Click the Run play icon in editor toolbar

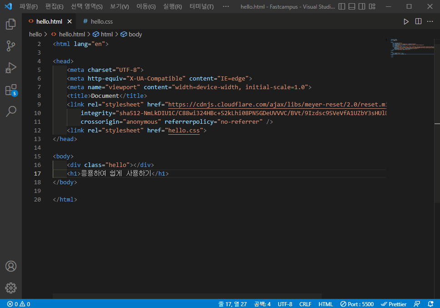(406, 22)
